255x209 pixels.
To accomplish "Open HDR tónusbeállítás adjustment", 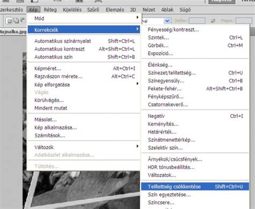I will pos(195,167).
